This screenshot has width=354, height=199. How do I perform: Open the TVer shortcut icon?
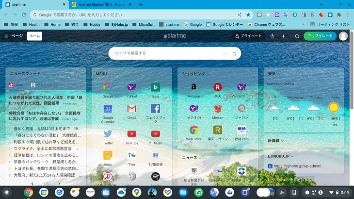point(131,155)
